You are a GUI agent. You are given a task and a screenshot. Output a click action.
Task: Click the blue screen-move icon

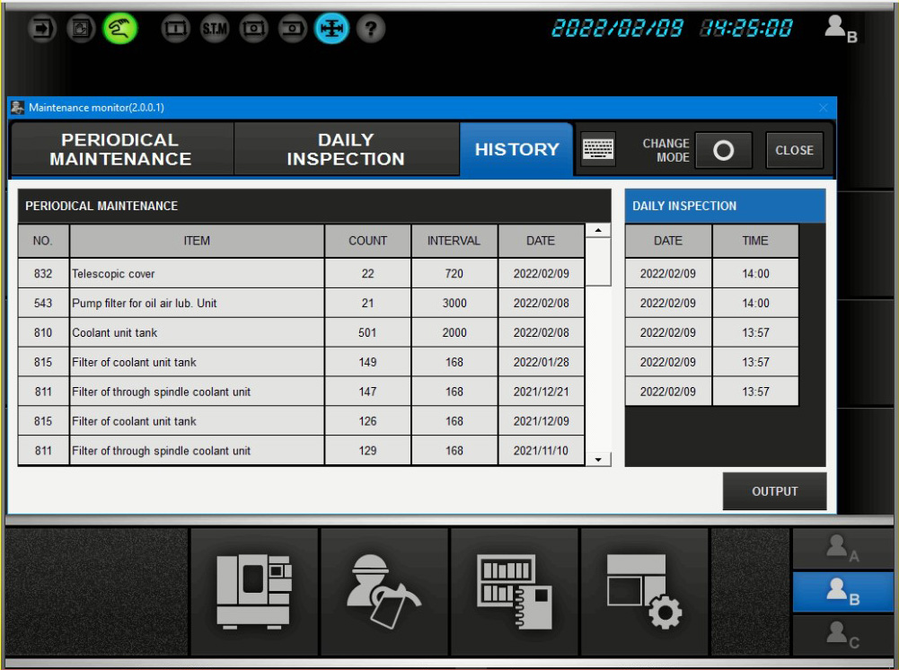pos(331,28)
